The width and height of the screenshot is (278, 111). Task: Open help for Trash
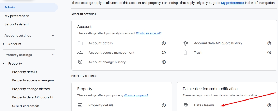[x=269, y=53]
